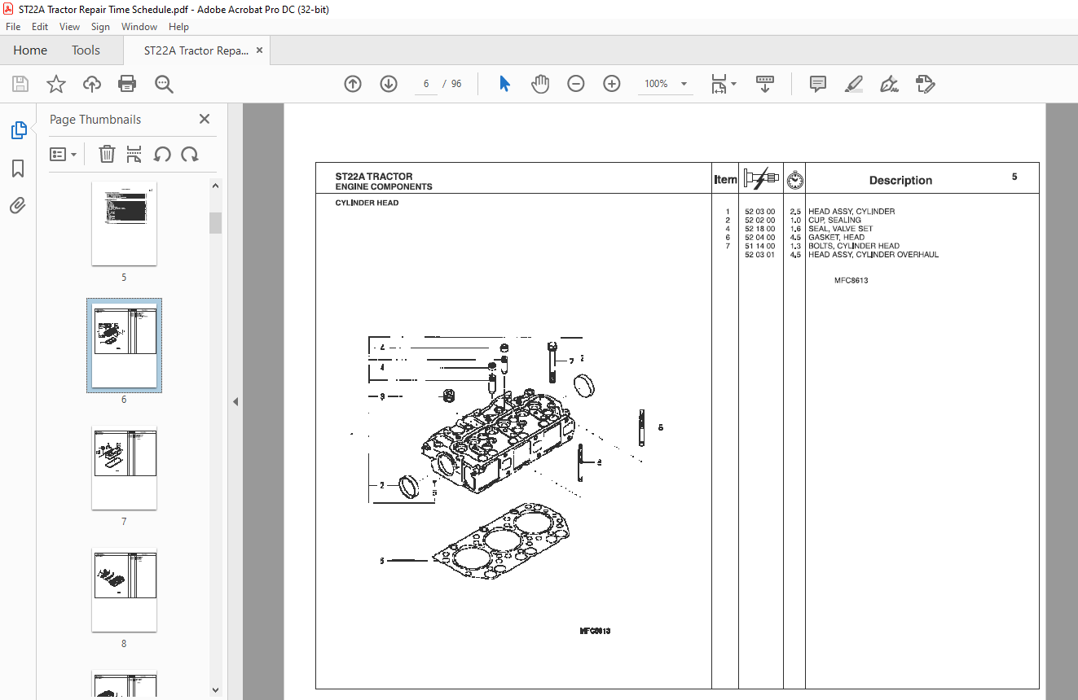Close the ST22A document tab
Viewport: 1078px width, 700px height.
coord(259,50)
